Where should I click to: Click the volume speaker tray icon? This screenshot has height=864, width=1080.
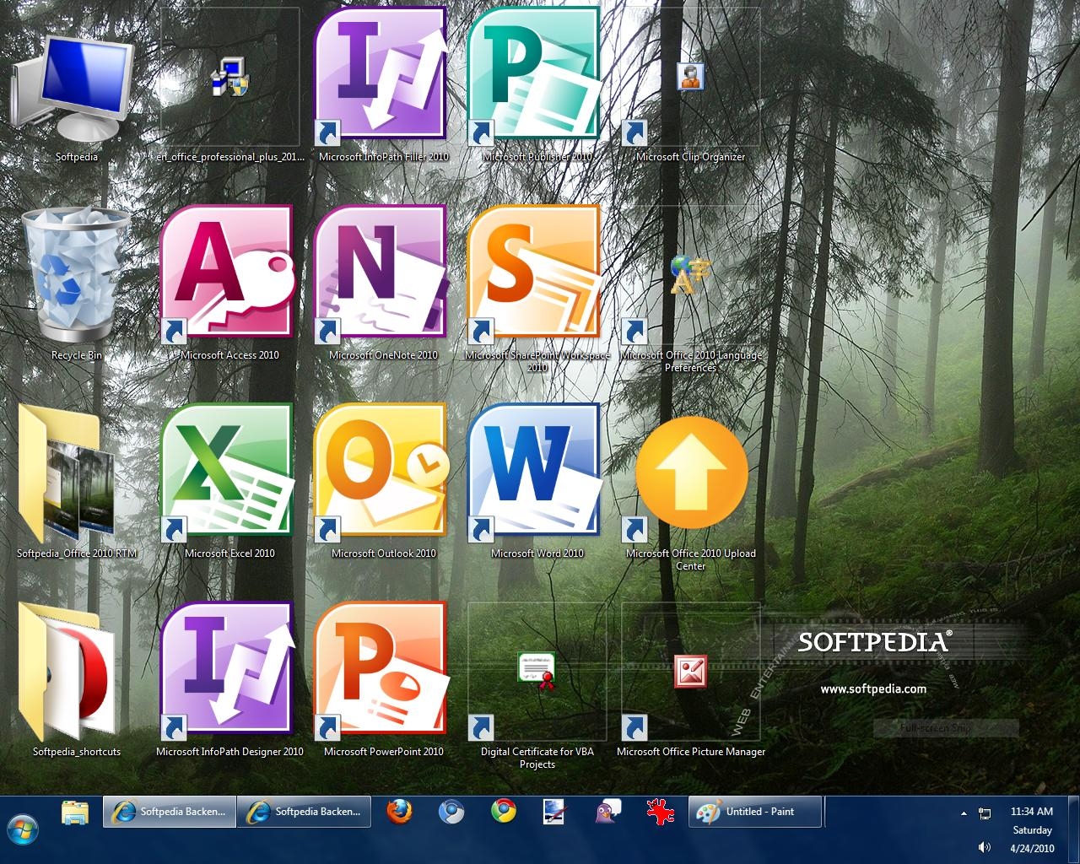984,847
